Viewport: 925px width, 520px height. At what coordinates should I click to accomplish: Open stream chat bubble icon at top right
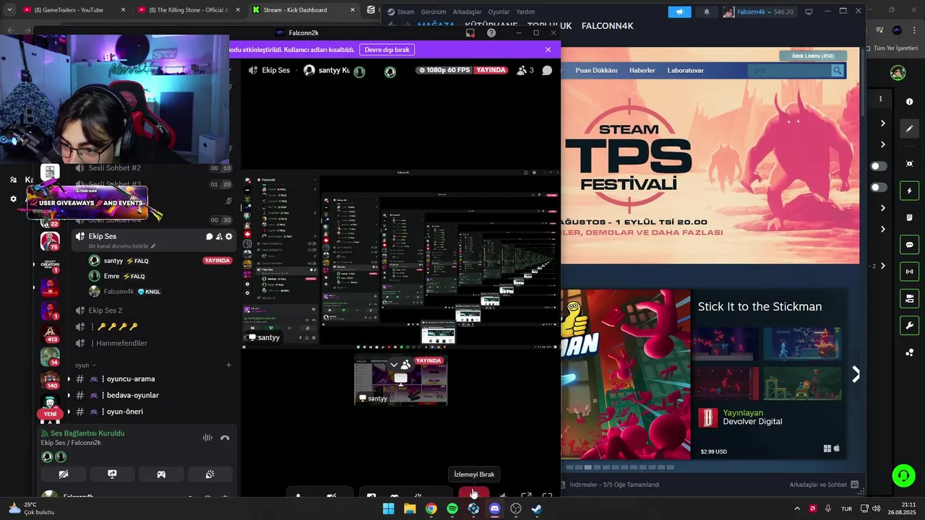click(x=547, y=70)
